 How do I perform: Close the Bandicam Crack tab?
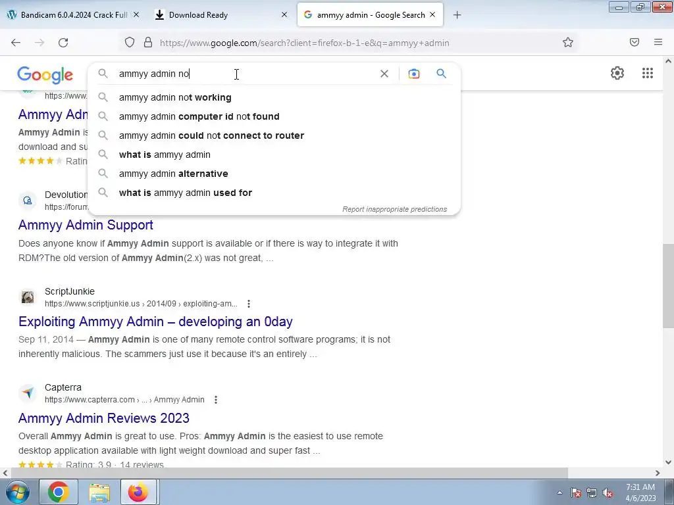tap(136, 14)
